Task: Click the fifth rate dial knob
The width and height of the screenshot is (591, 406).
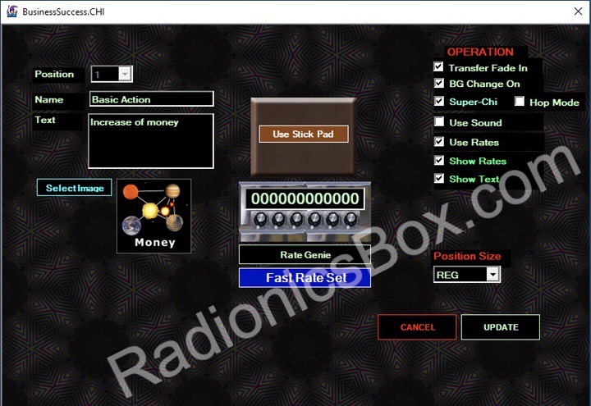Action: click(x=332, y=220)
